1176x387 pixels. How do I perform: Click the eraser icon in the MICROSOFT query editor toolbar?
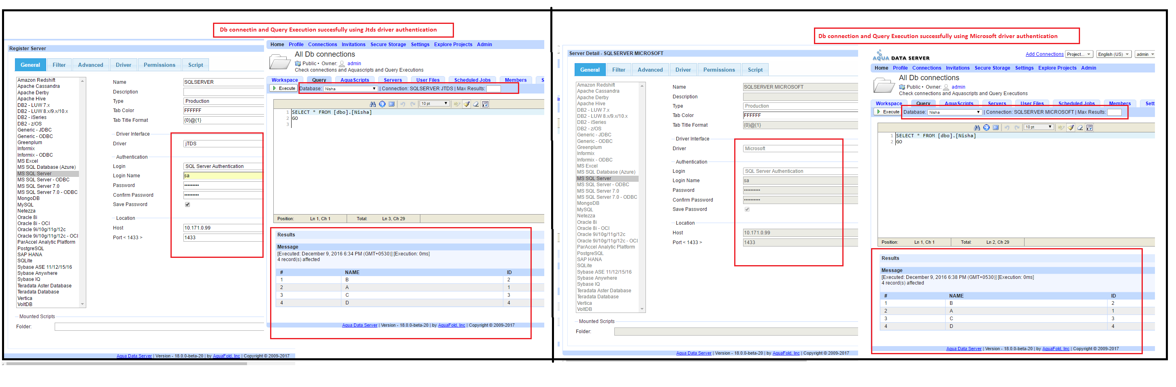coord(1080,128)
